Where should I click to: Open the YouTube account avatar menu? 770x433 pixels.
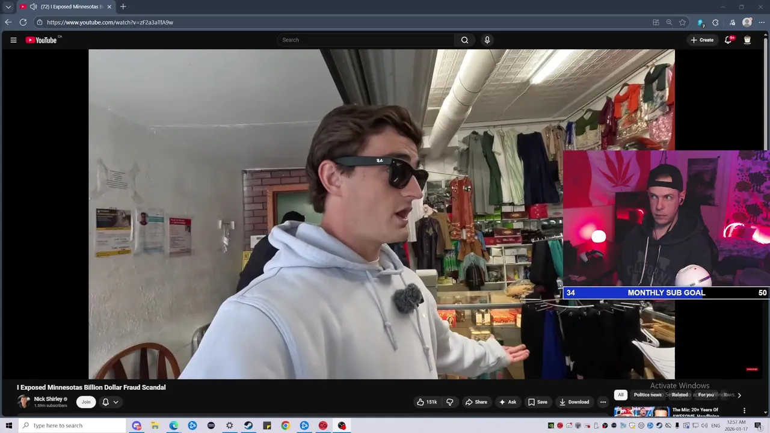coord(747,40)
